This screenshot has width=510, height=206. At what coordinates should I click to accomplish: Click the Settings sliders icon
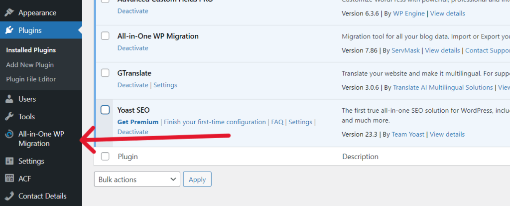pos(9,161)
